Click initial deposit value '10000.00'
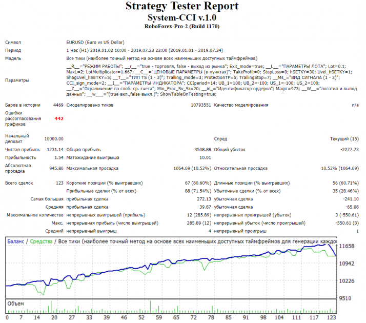 pyautogui.click(x=54, y=139)
